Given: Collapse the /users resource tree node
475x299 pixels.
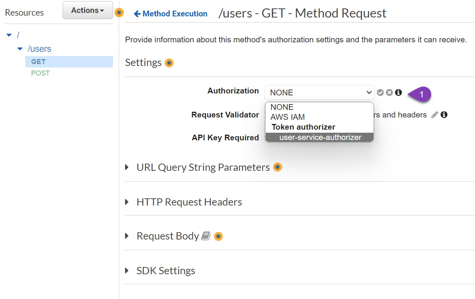Looking at the screenshot, I should tap(20, 49).
